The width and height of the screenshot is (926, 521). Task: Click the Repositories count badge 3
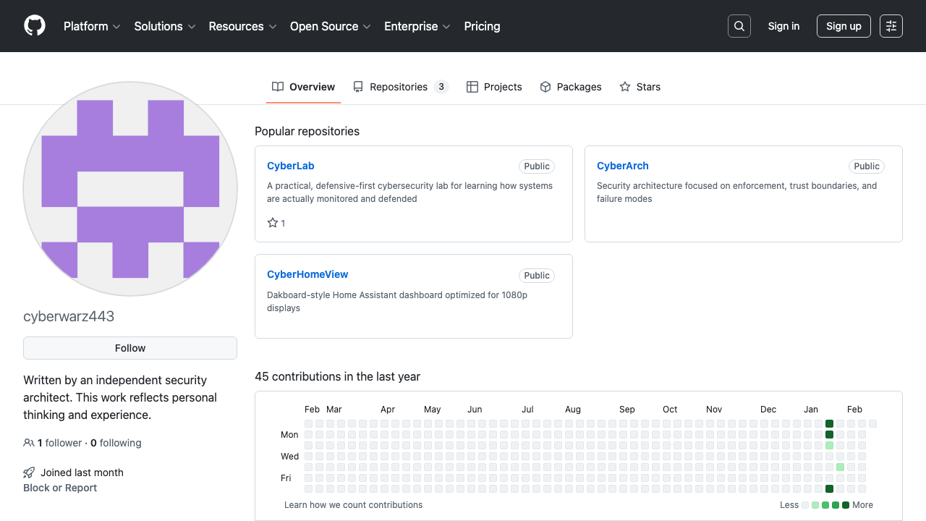441,87
